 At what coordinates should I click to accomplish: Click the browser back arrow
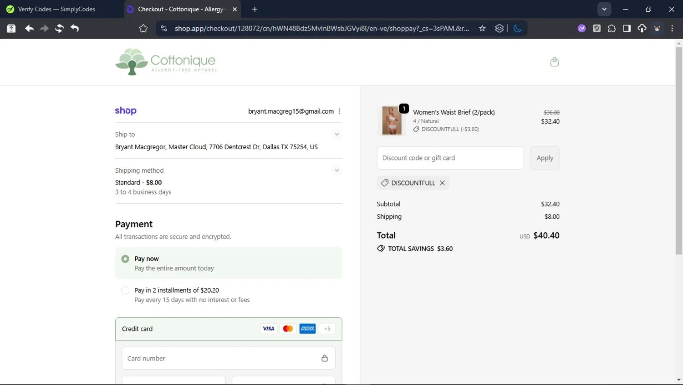29,28
